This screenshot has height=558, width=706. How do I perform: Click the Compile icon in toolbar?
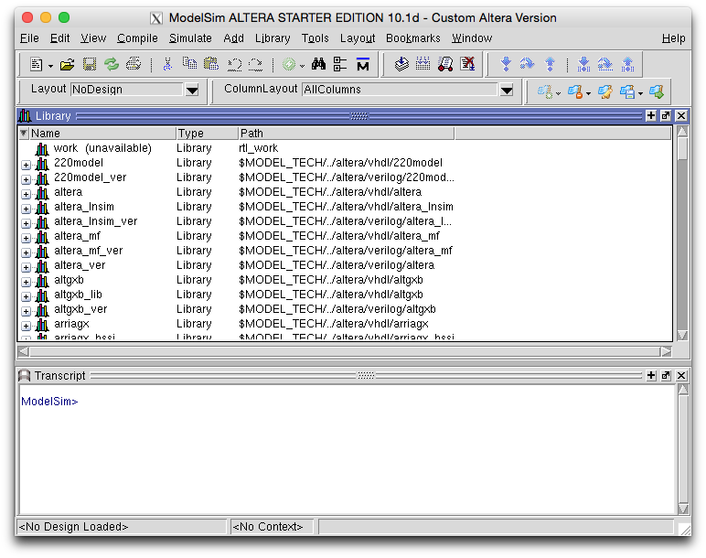(401, 64)
